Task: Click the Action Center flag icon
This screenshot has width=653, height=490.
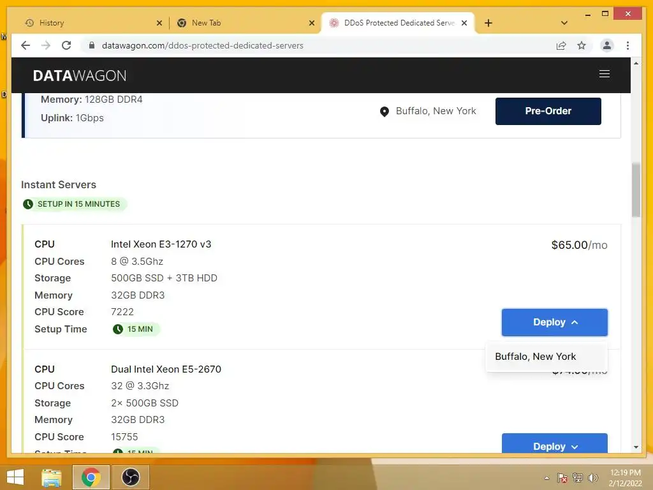Action: (x=562, y=478)
